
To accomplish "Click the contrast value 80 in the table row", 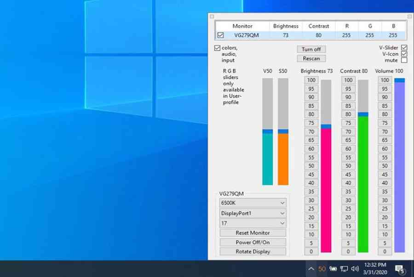I will tap(319, 35).
